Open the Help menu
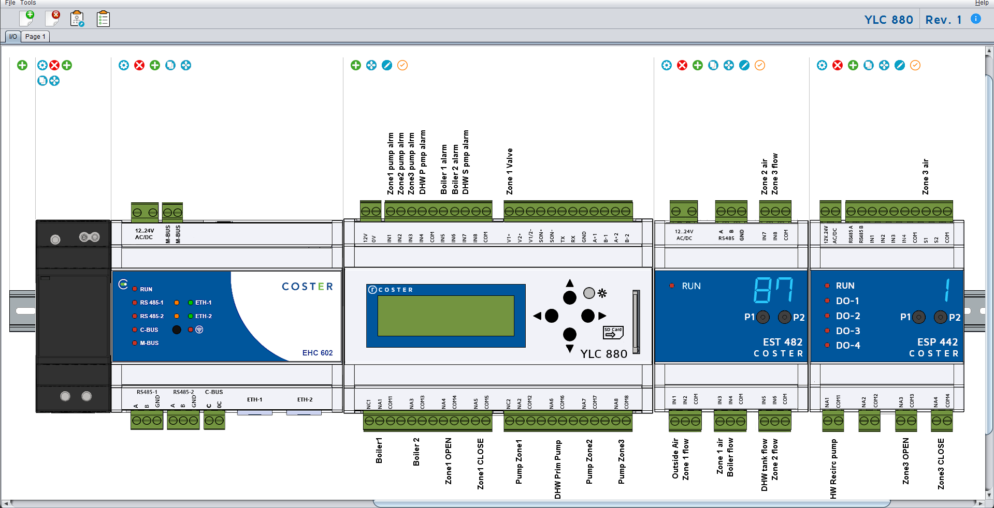The image size is (994, 508). point(982,3)
